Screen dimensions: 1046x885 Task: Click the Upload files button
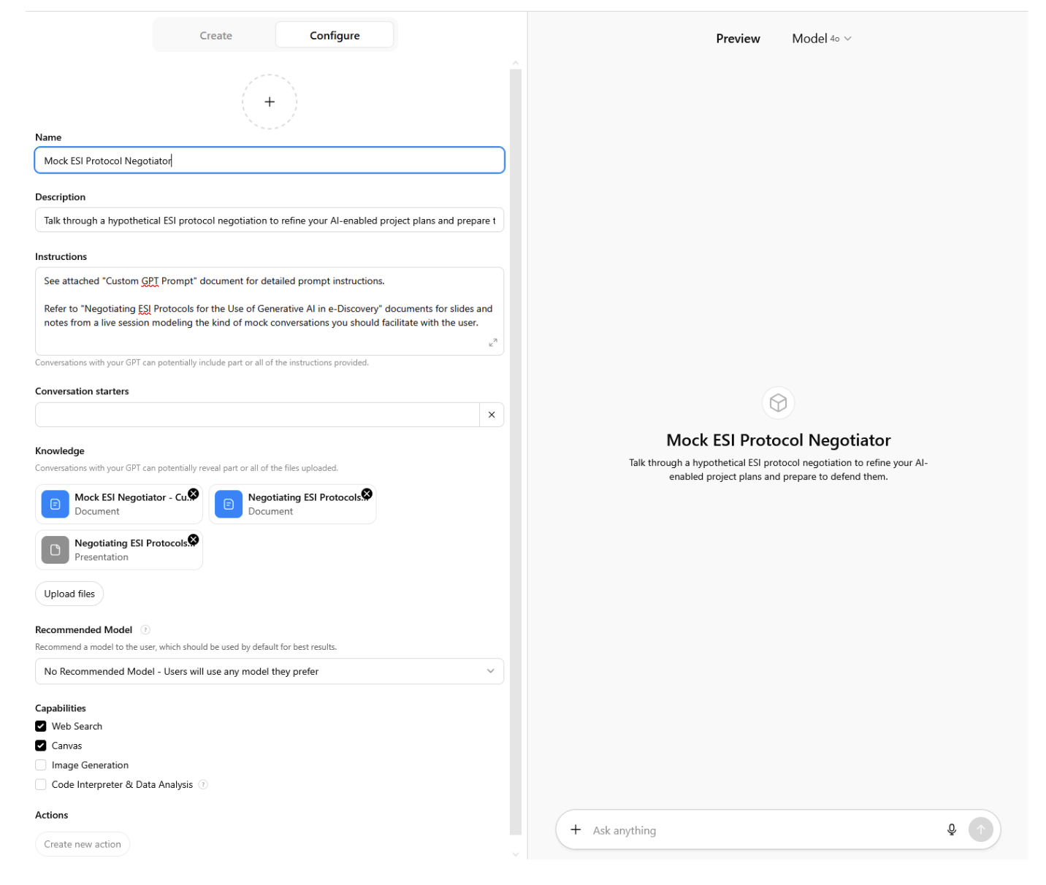(x=69, y=594)
